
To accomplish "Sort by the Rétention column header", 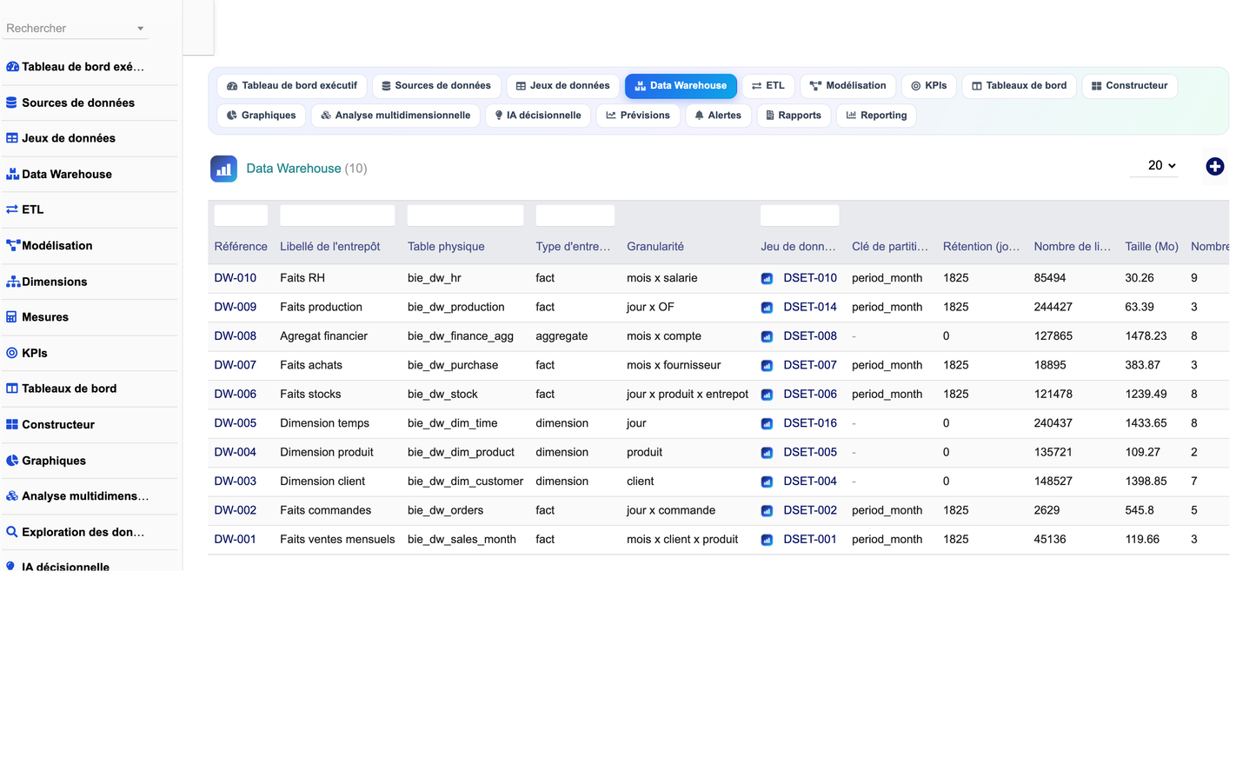I will (981, 247).
